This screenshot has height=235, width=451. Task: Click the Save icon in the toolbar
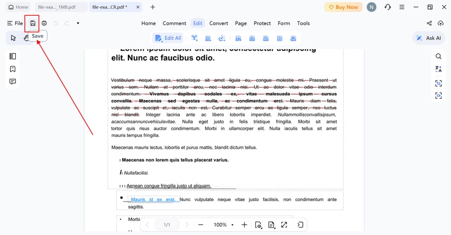pyautogui.click(x=33, y=23)
